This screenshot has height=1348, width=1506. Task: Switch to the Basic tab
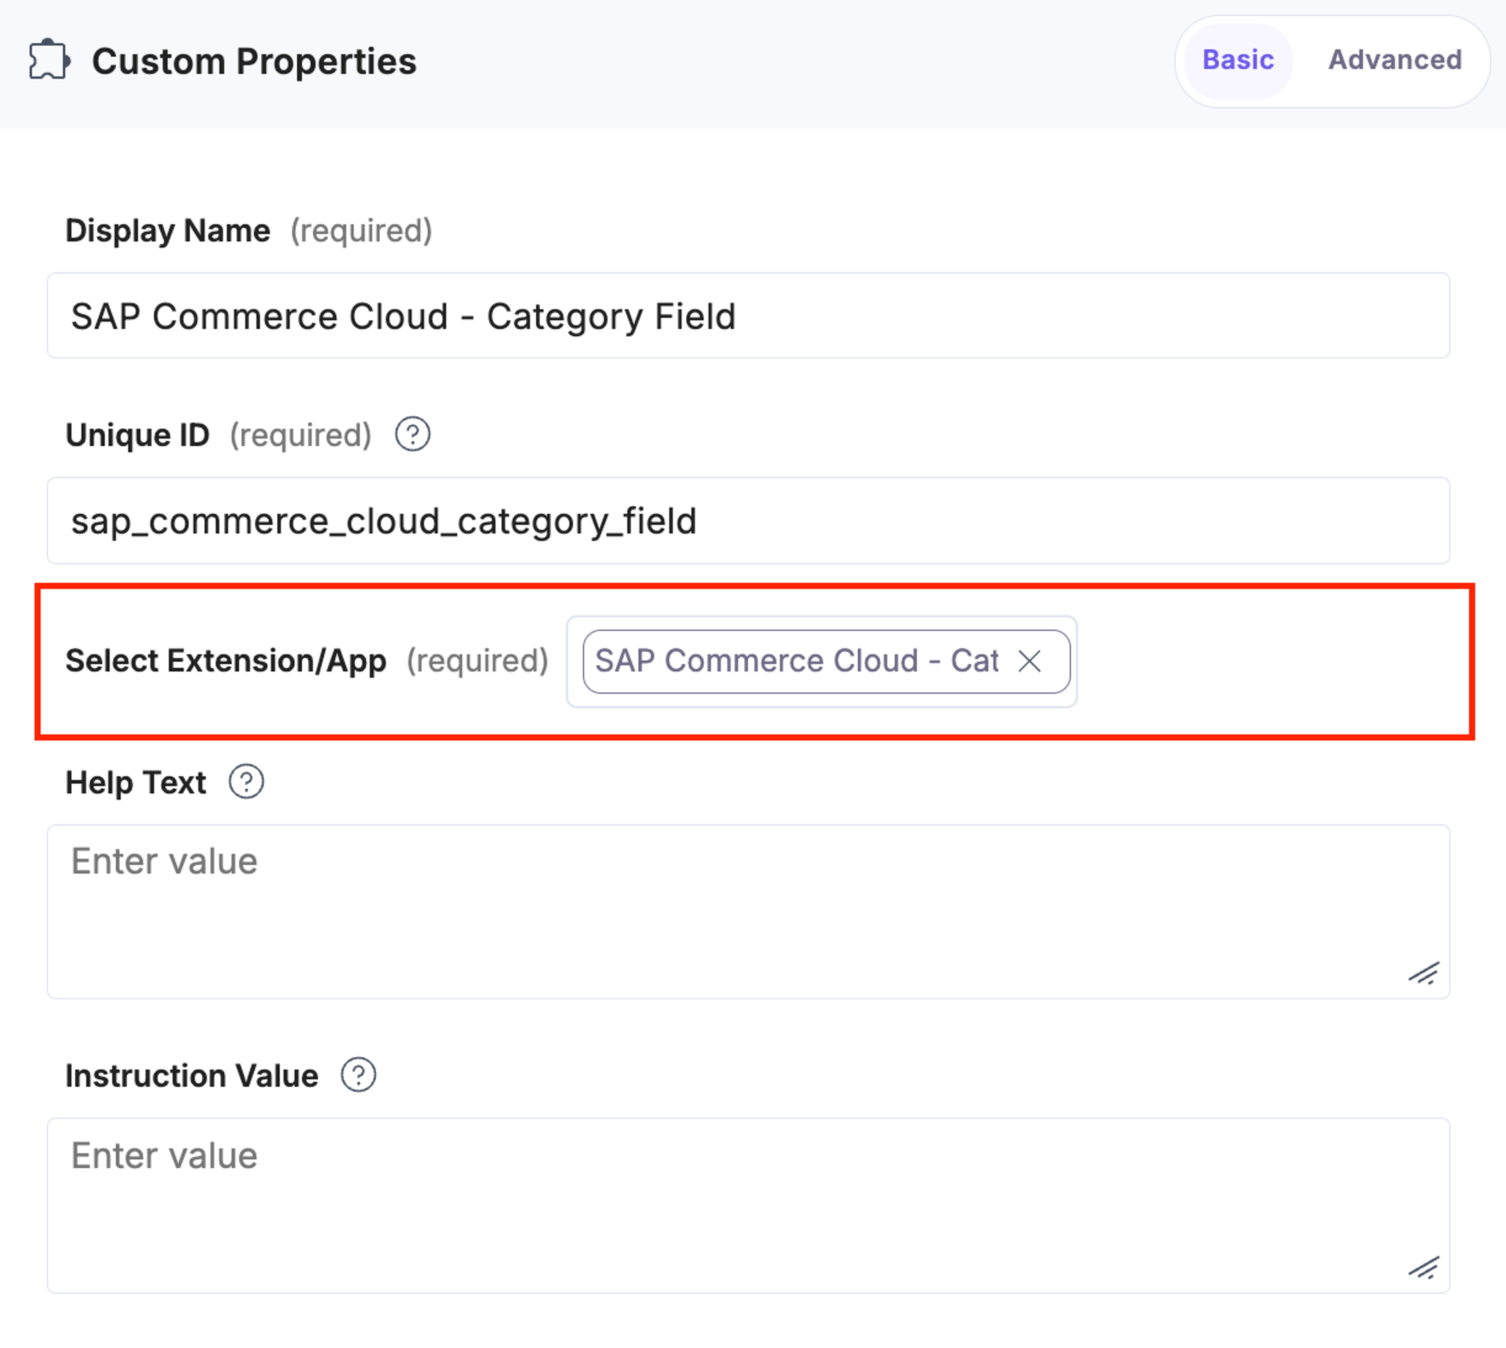pos(1238,61)
